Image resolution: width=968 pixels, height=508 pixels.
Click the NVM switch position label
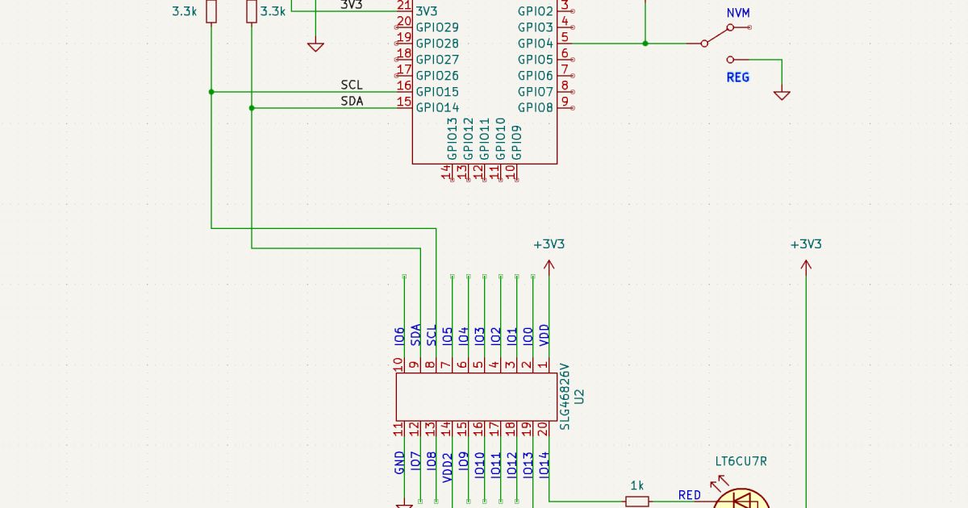[x=738, y=14]
